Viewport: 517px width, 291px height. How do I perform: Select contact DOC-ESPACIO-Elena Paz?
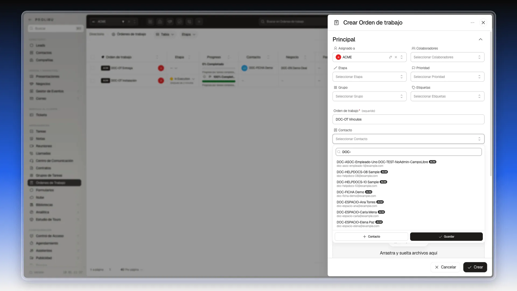point(408,224)
